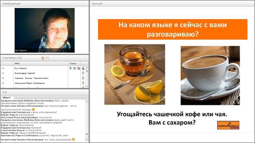255x143 pixels.
Task: Click the webinarmarket.ru logo on slide
Action: coord(228,125)
